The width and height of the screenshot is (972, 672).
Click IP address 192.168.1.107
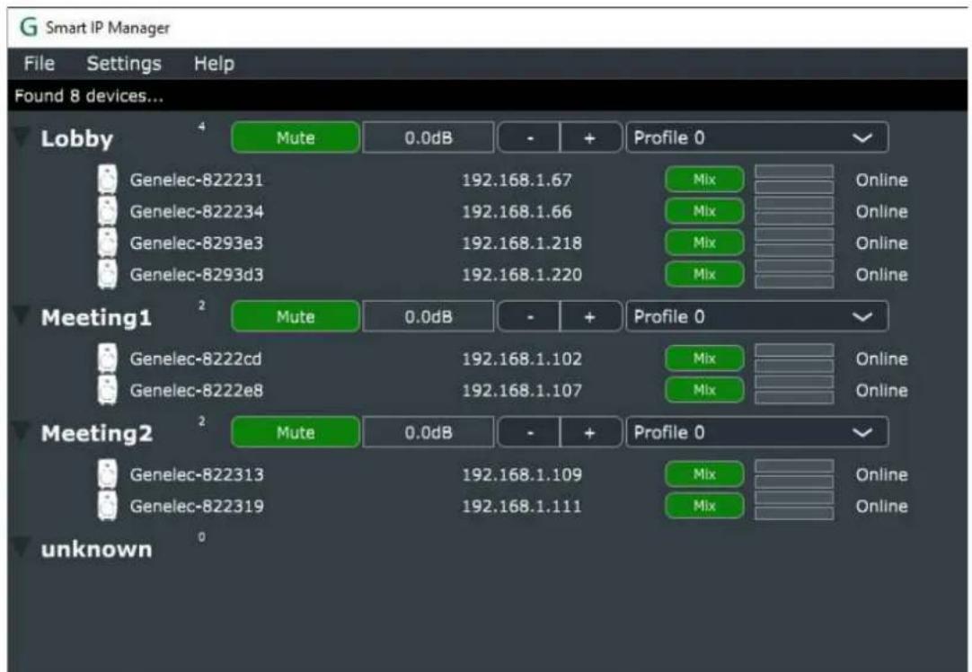pyautogui.click(x=522, y=390)
